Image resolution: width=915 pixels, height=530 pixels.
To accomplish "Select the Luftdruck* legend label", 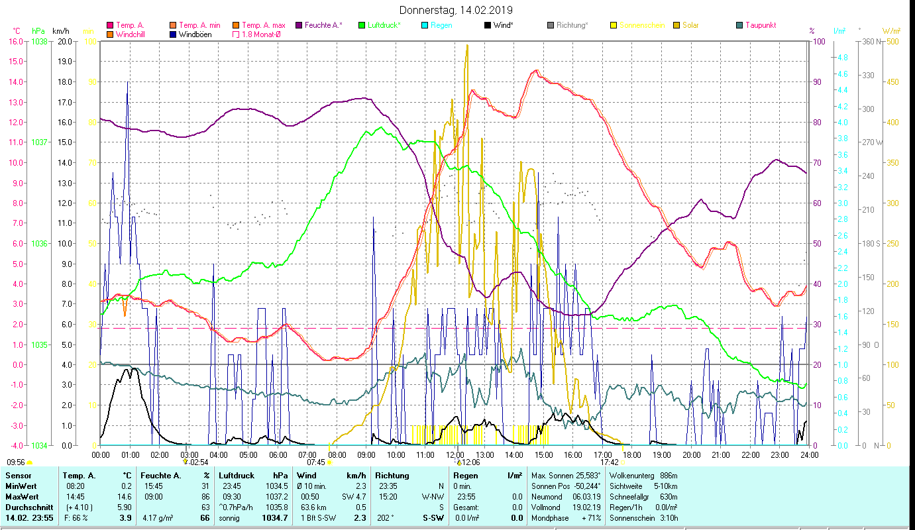I will [x=384, y=25].
